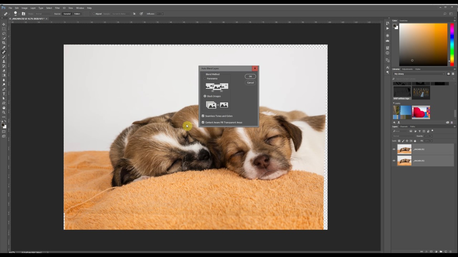458x257 pixels.
Task: Confirm Auto-Blend Layers with OK
Action: tap(250, 76)
